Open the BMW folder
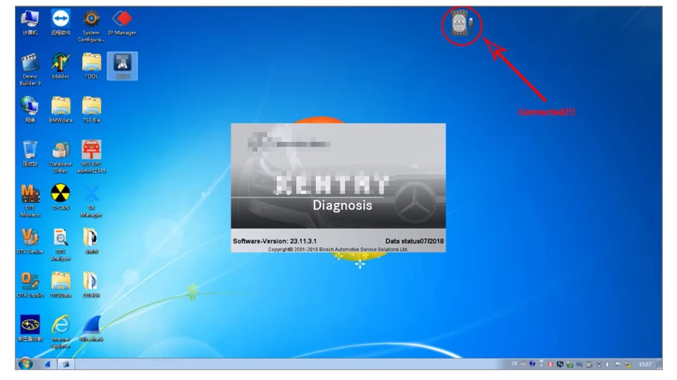The width and height of the screenshot is (677, 380). point(91,241)
